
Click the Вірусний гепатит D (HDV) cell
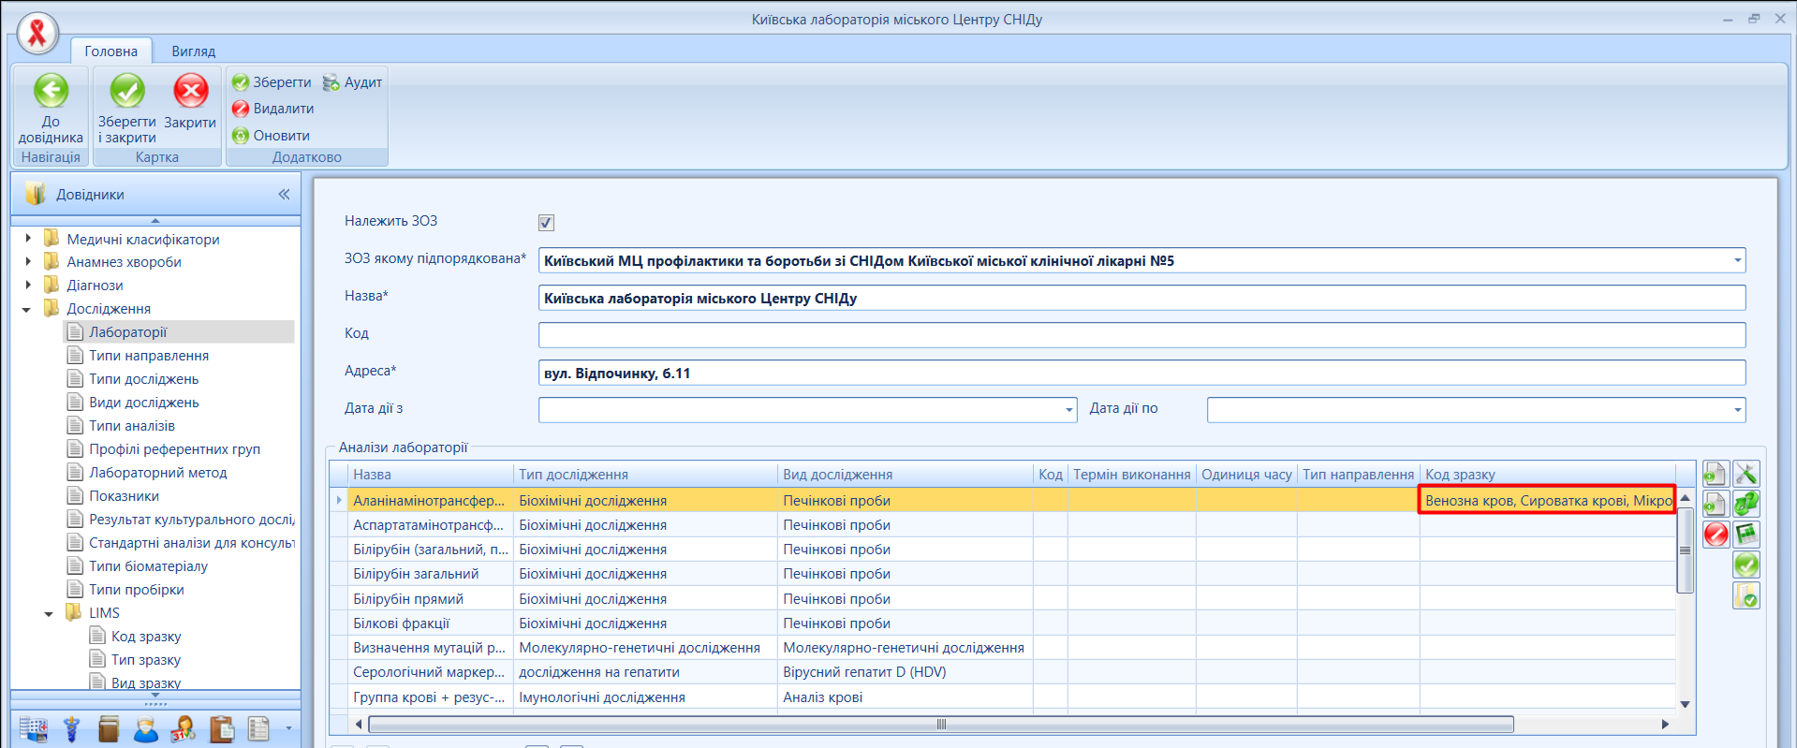(x=905, y=672)
